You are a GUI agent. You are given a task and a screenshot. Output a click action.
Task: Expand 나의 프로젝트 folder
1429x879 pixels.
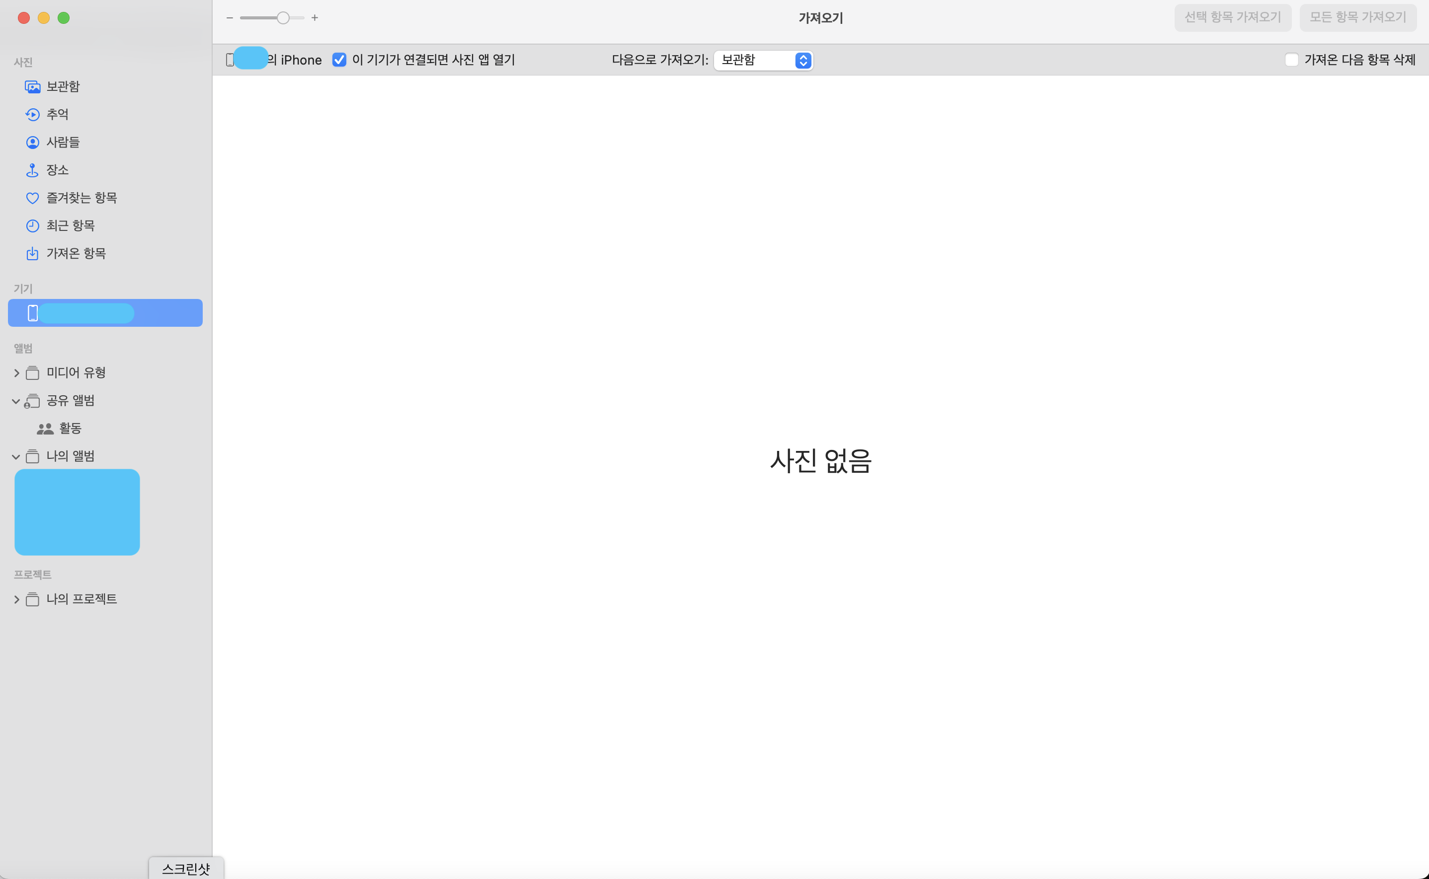pos(16,599)
